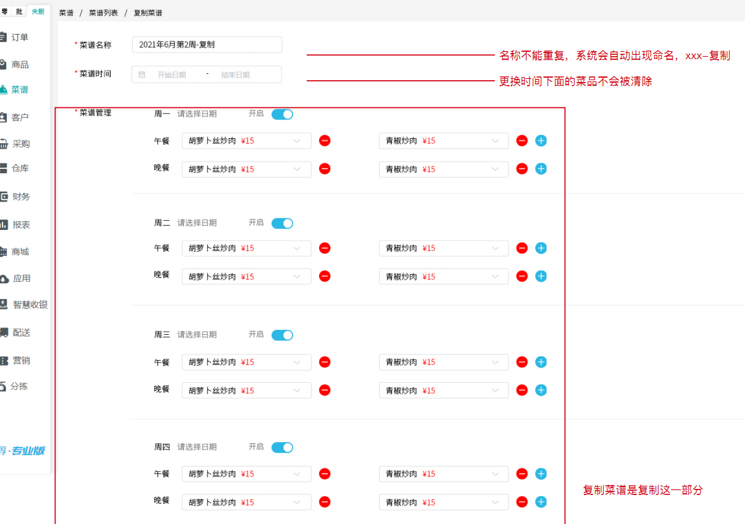Toggle the 周一 开启 switch
Screen dimensions: 745x524
[x=282, y=114]
